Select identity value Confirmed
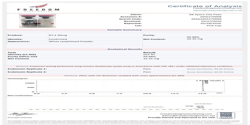 [58, 39]
